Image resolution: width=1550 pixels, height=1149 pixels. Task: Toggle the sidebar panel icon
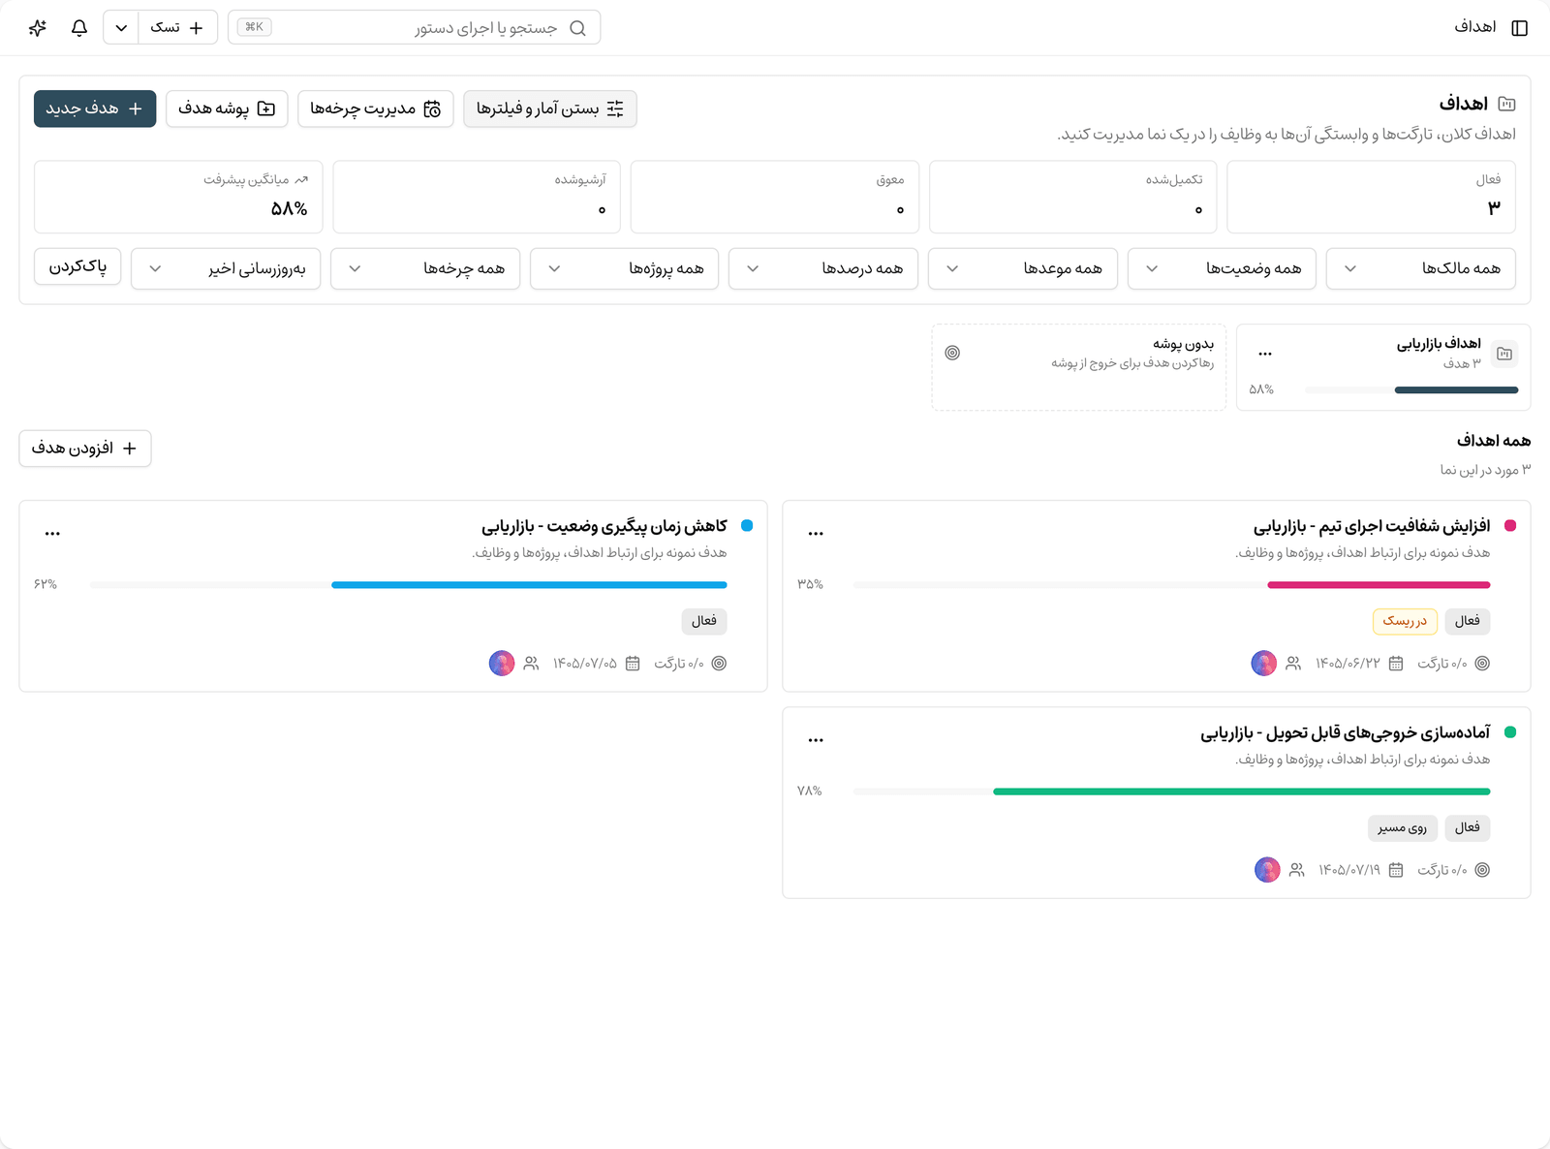pos(1519,28)
